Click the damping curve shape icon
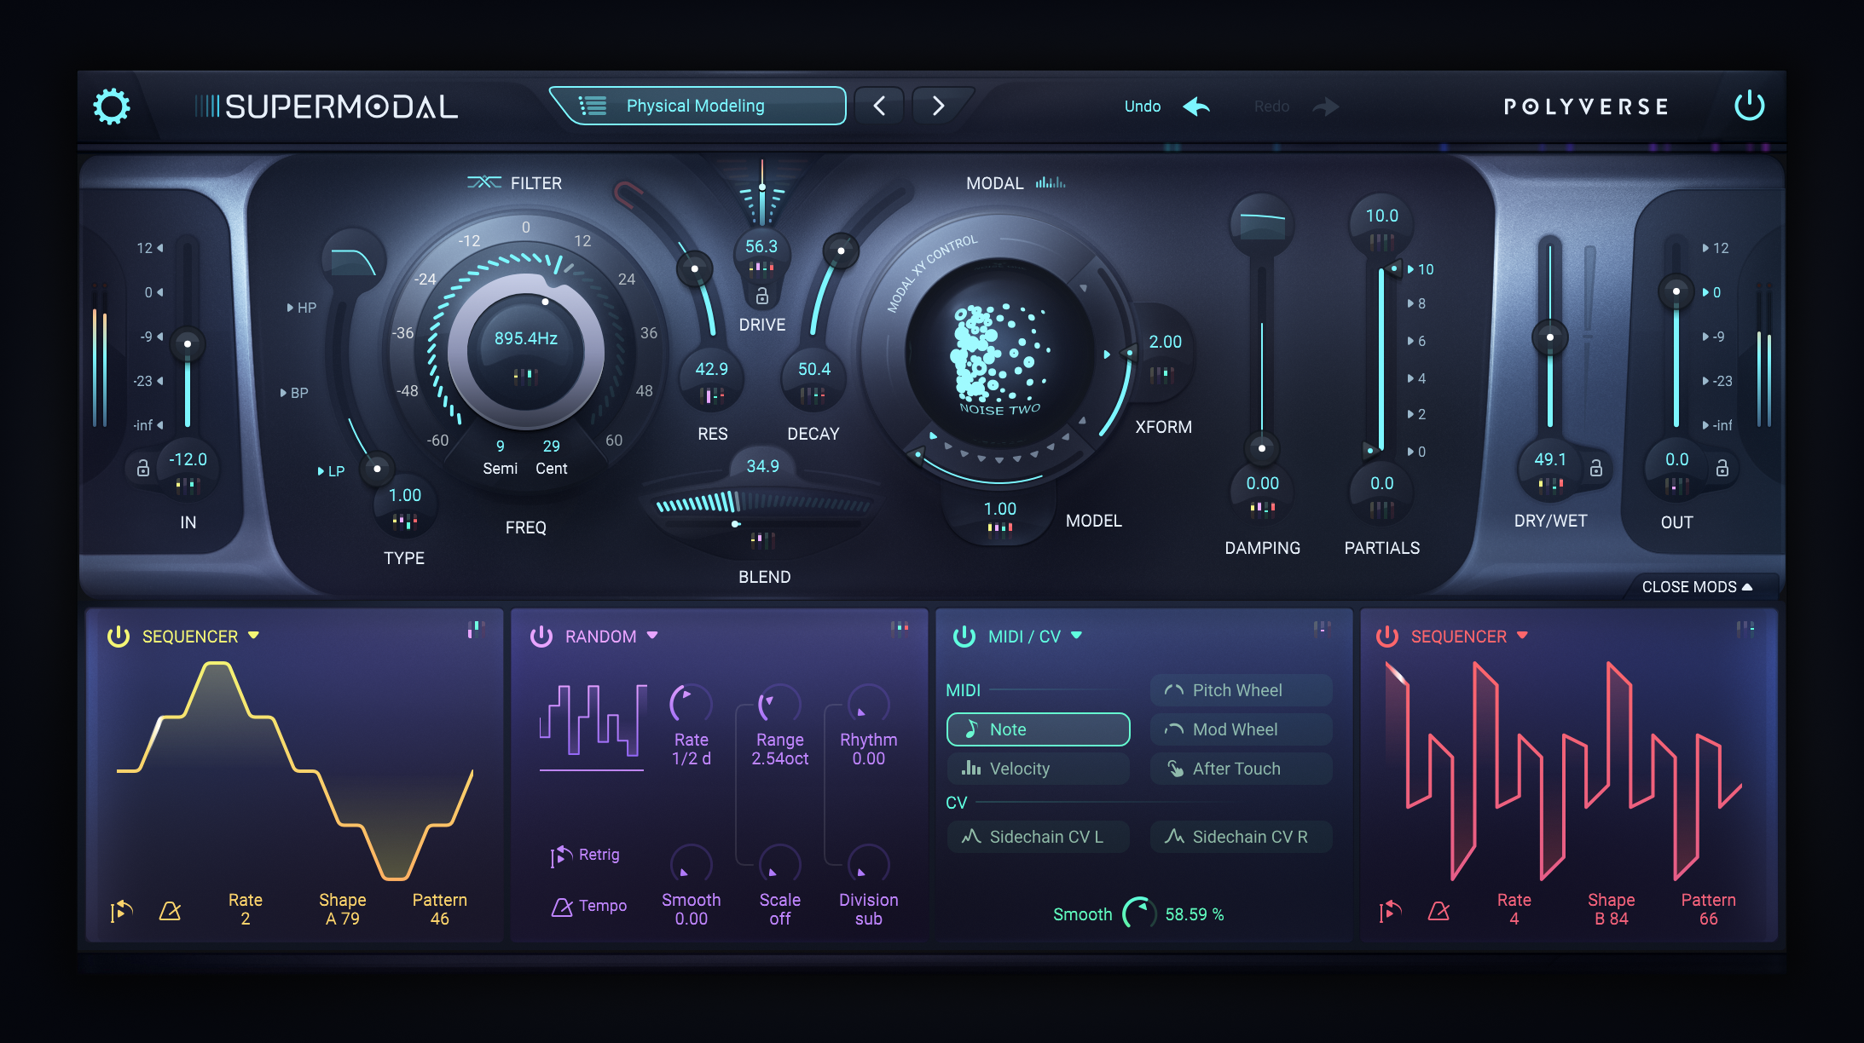 1262,225
